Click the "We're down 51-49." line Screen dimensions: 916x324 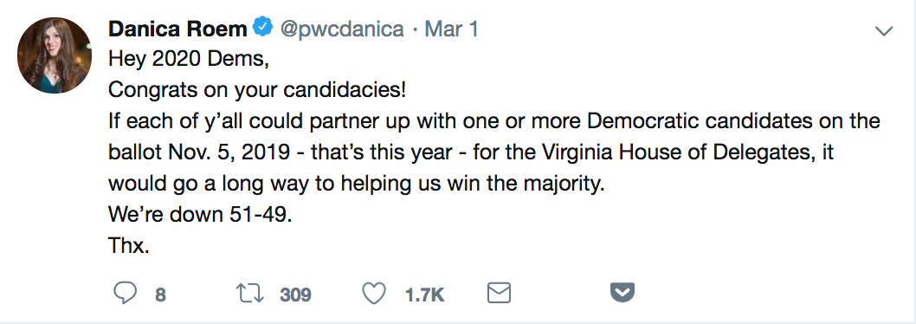(200, 214)
